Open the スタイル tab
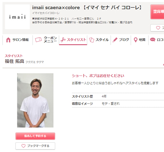The width and height of the screenshot is (164, 152). pos(99,40)
